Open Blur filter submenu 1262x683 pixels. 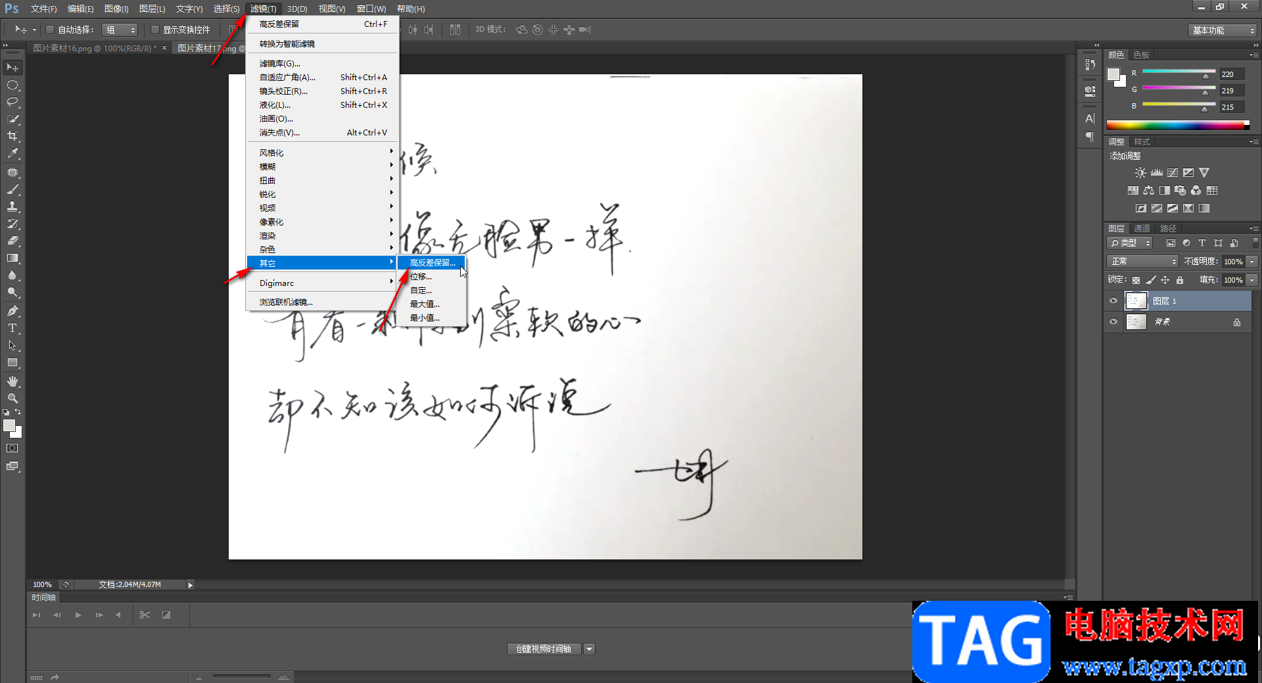click(321, 167)
